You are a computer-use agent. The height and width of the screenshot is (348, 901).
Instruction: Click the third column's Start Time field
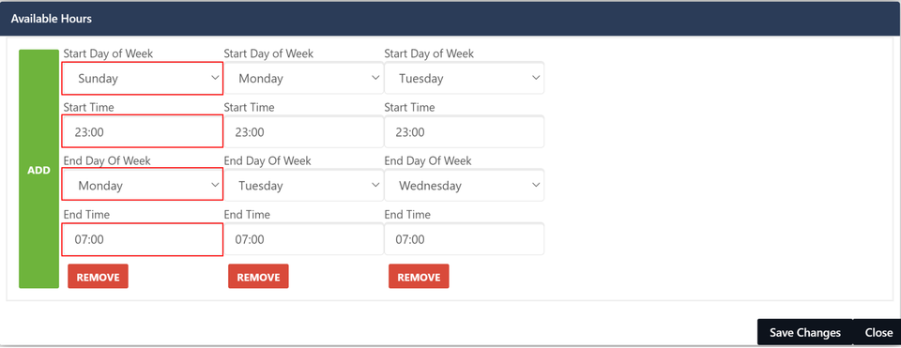(x=464, y=131)
